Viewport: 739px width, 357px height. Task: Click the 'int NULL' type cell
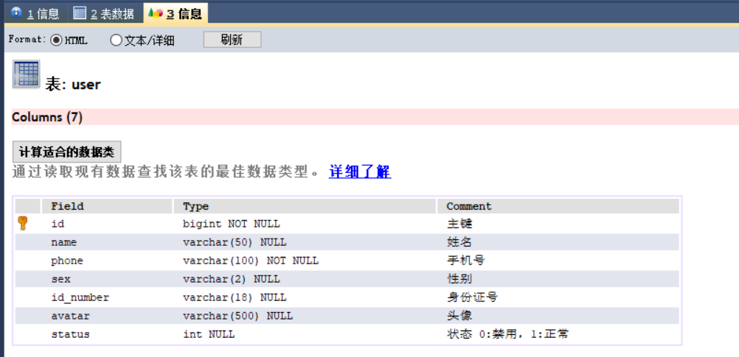[305, 334]
